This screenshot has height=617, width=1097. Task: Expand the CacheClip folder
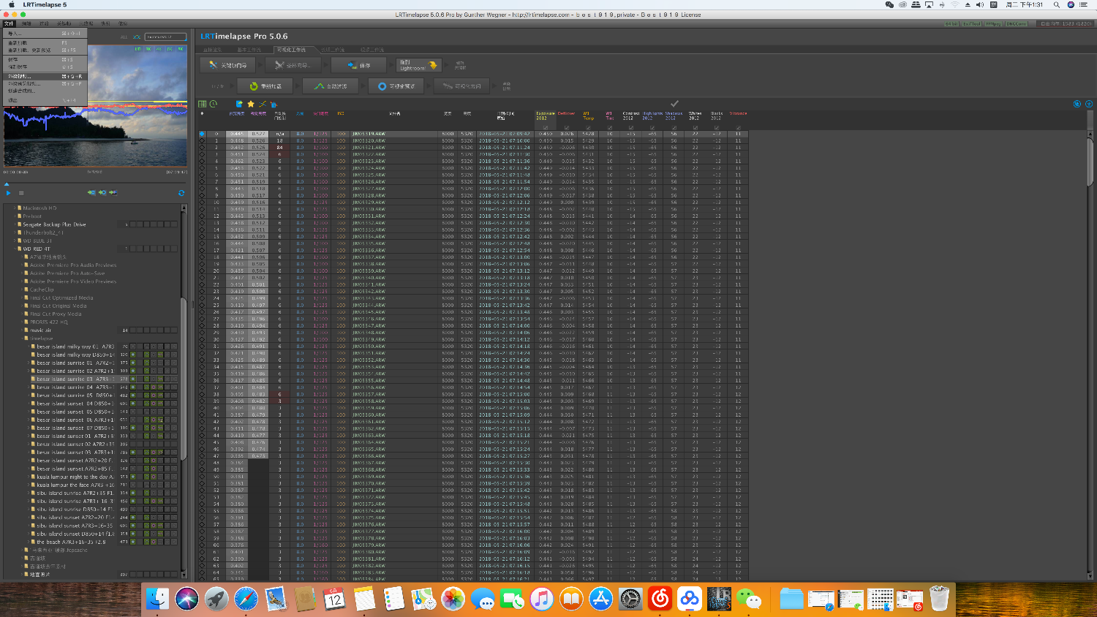tap(22, 289)
